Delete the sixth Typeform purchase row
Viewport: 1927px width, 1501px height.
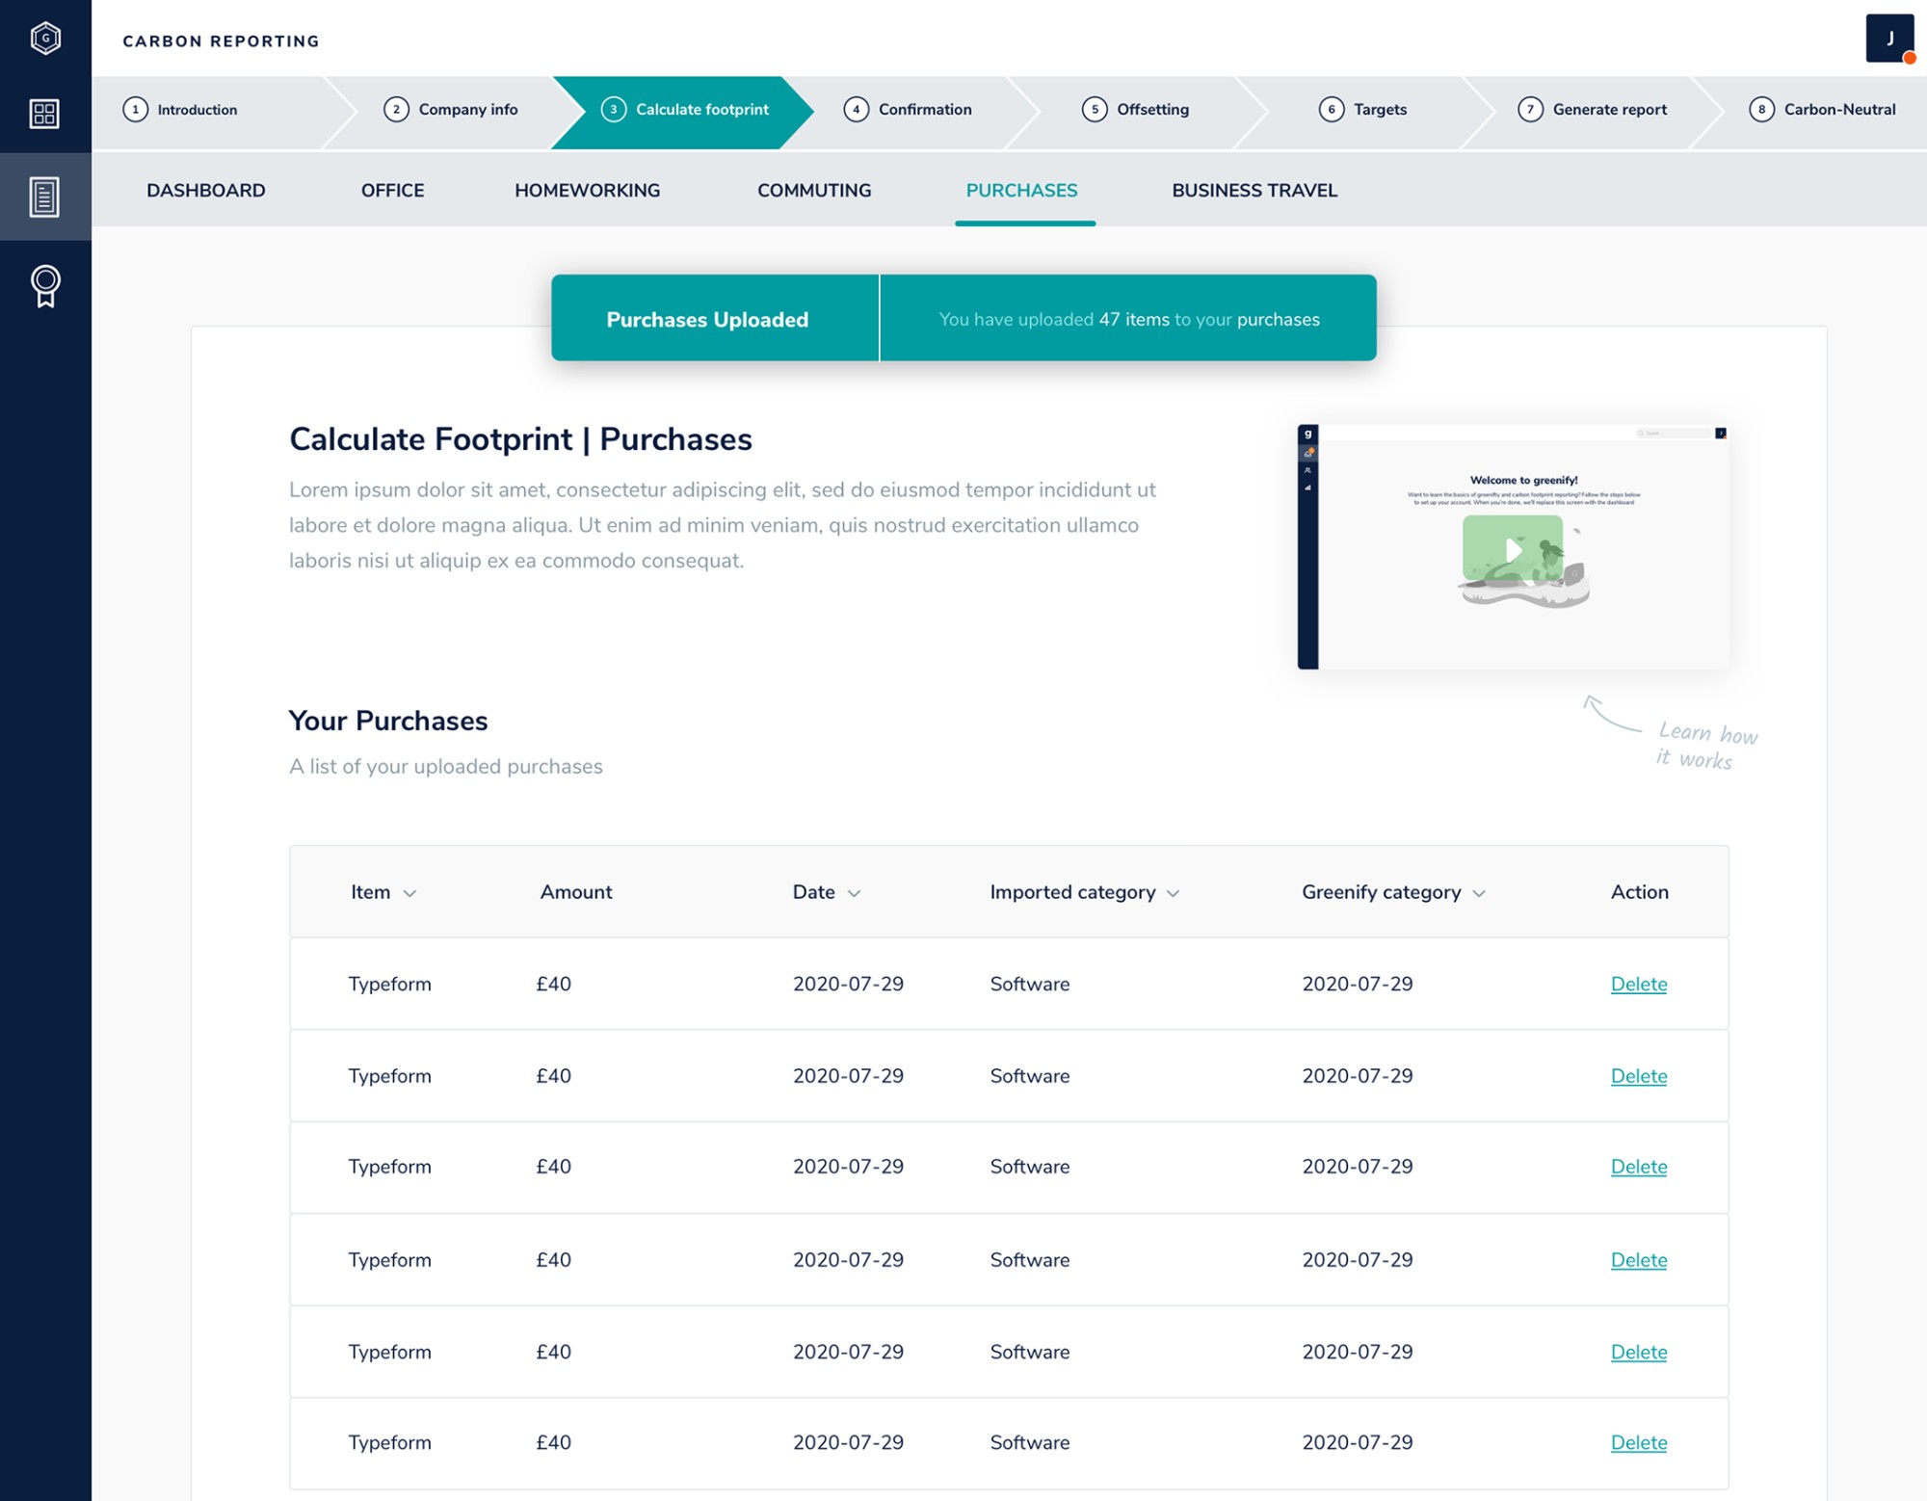[1639, 1442]
